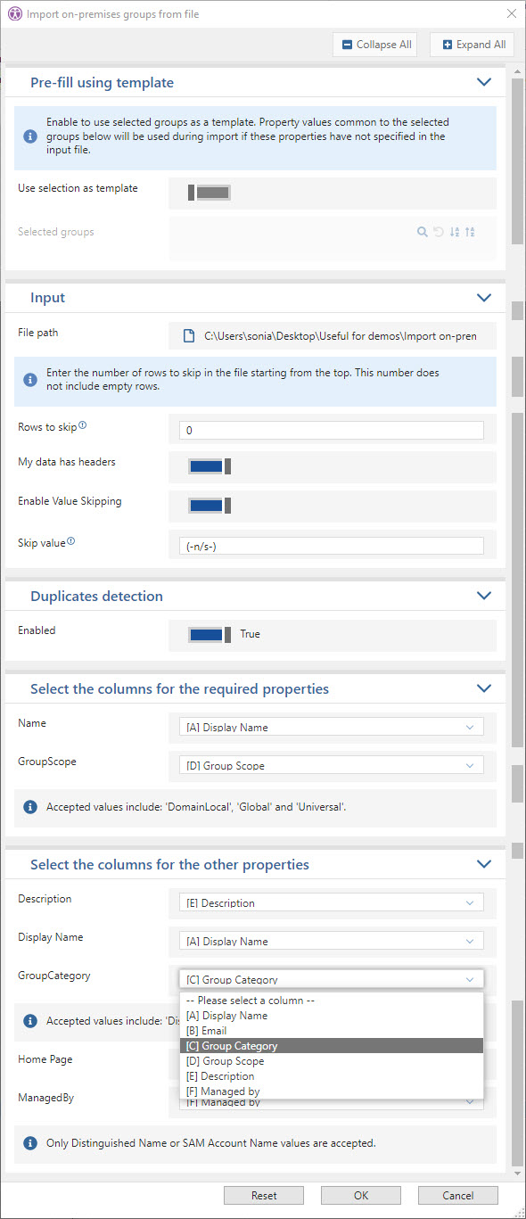526x1219 pixels.
Task: Turn off Duplicates detection Enabled toggle
Action: click(210, 634)
